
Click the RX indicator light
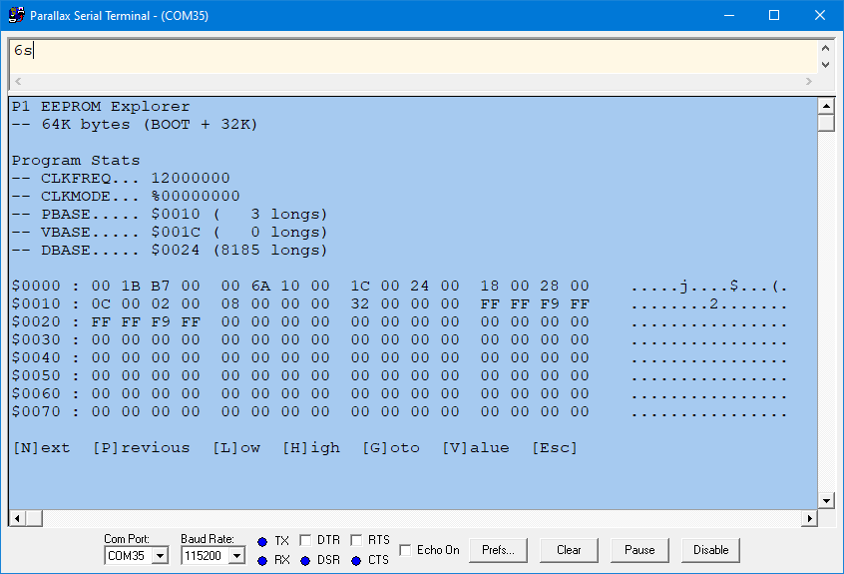pos(262,560)
